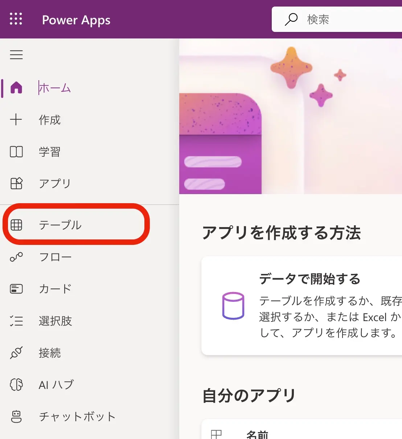Click the AI ハブ brain icon

[16, 385]
